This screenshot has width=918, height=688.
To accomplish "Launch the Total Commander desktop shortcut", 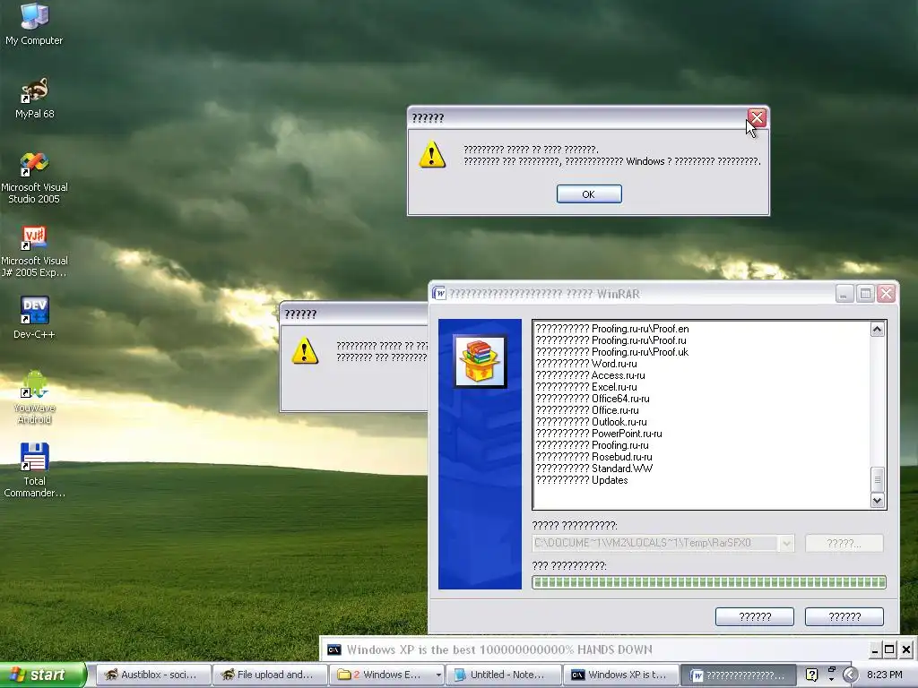I will [x=34, y=470].
